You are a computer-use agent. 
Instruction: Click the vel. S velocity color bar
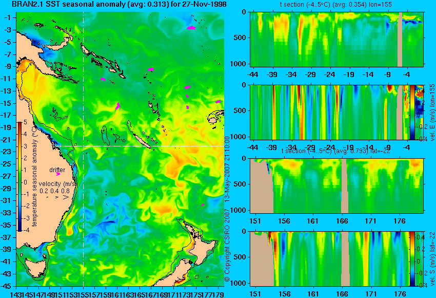[412, 259]
